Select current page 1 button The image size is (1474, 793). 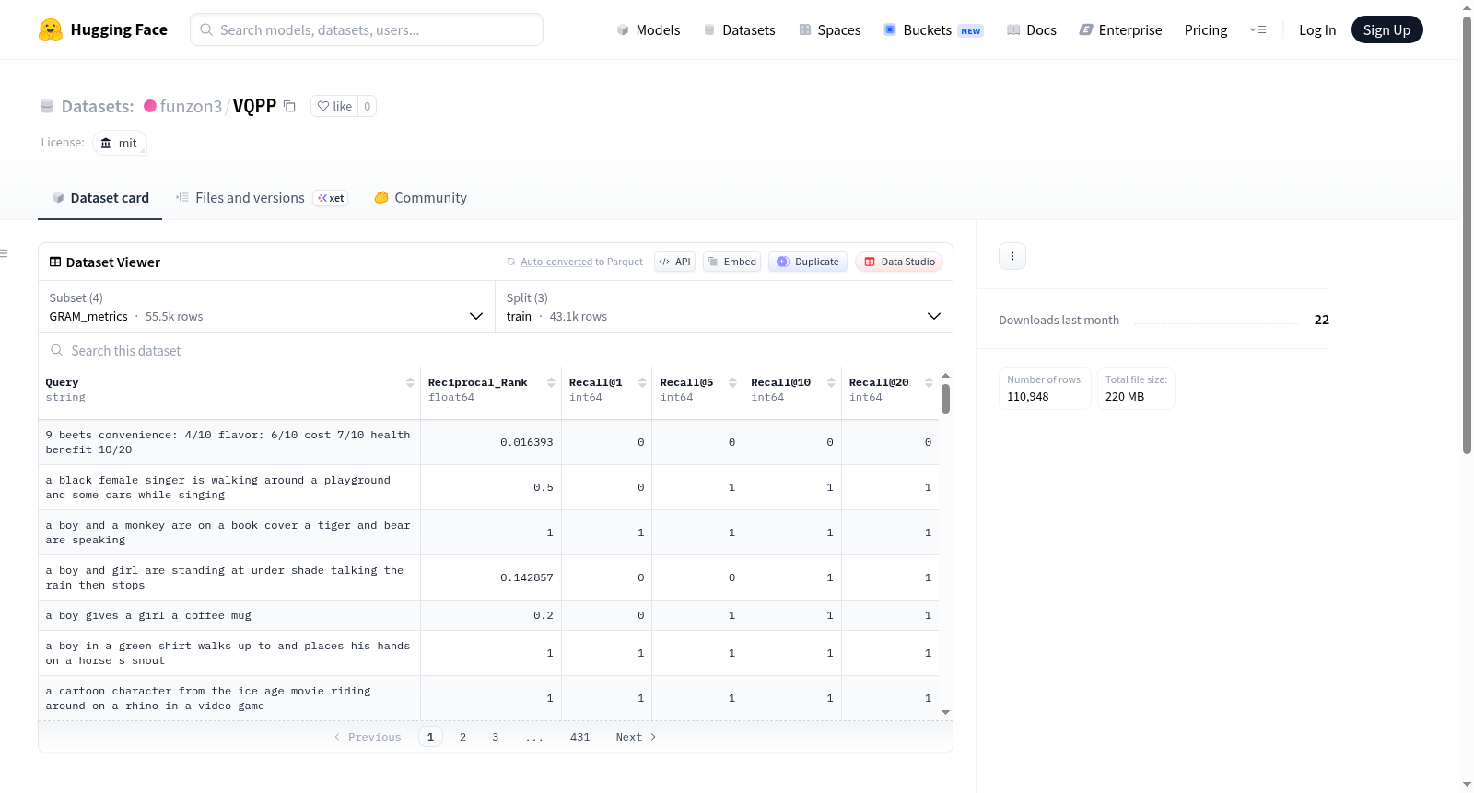(430, 737)
